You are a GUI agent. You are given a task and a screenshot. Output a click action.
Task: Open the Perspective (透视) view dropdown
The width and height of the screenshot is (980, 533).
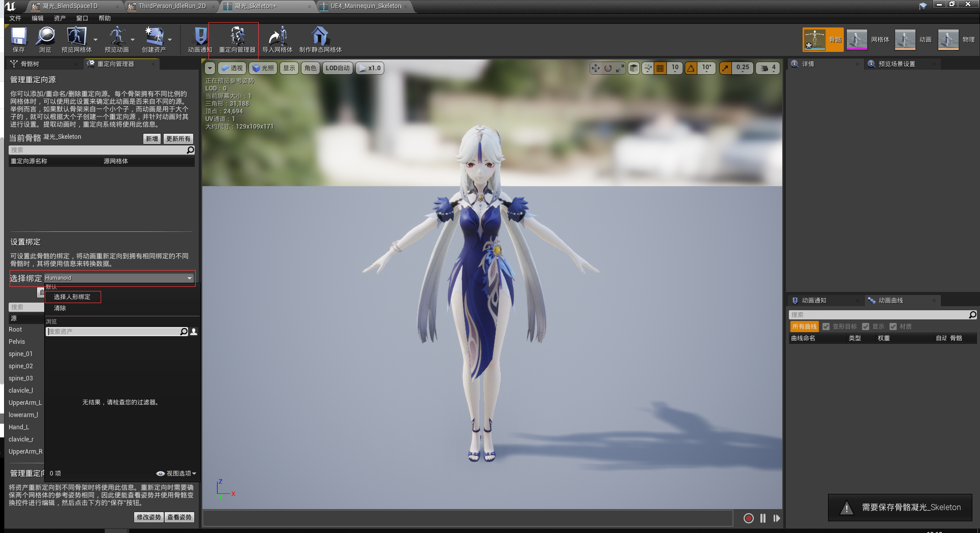tap(232, 68)
